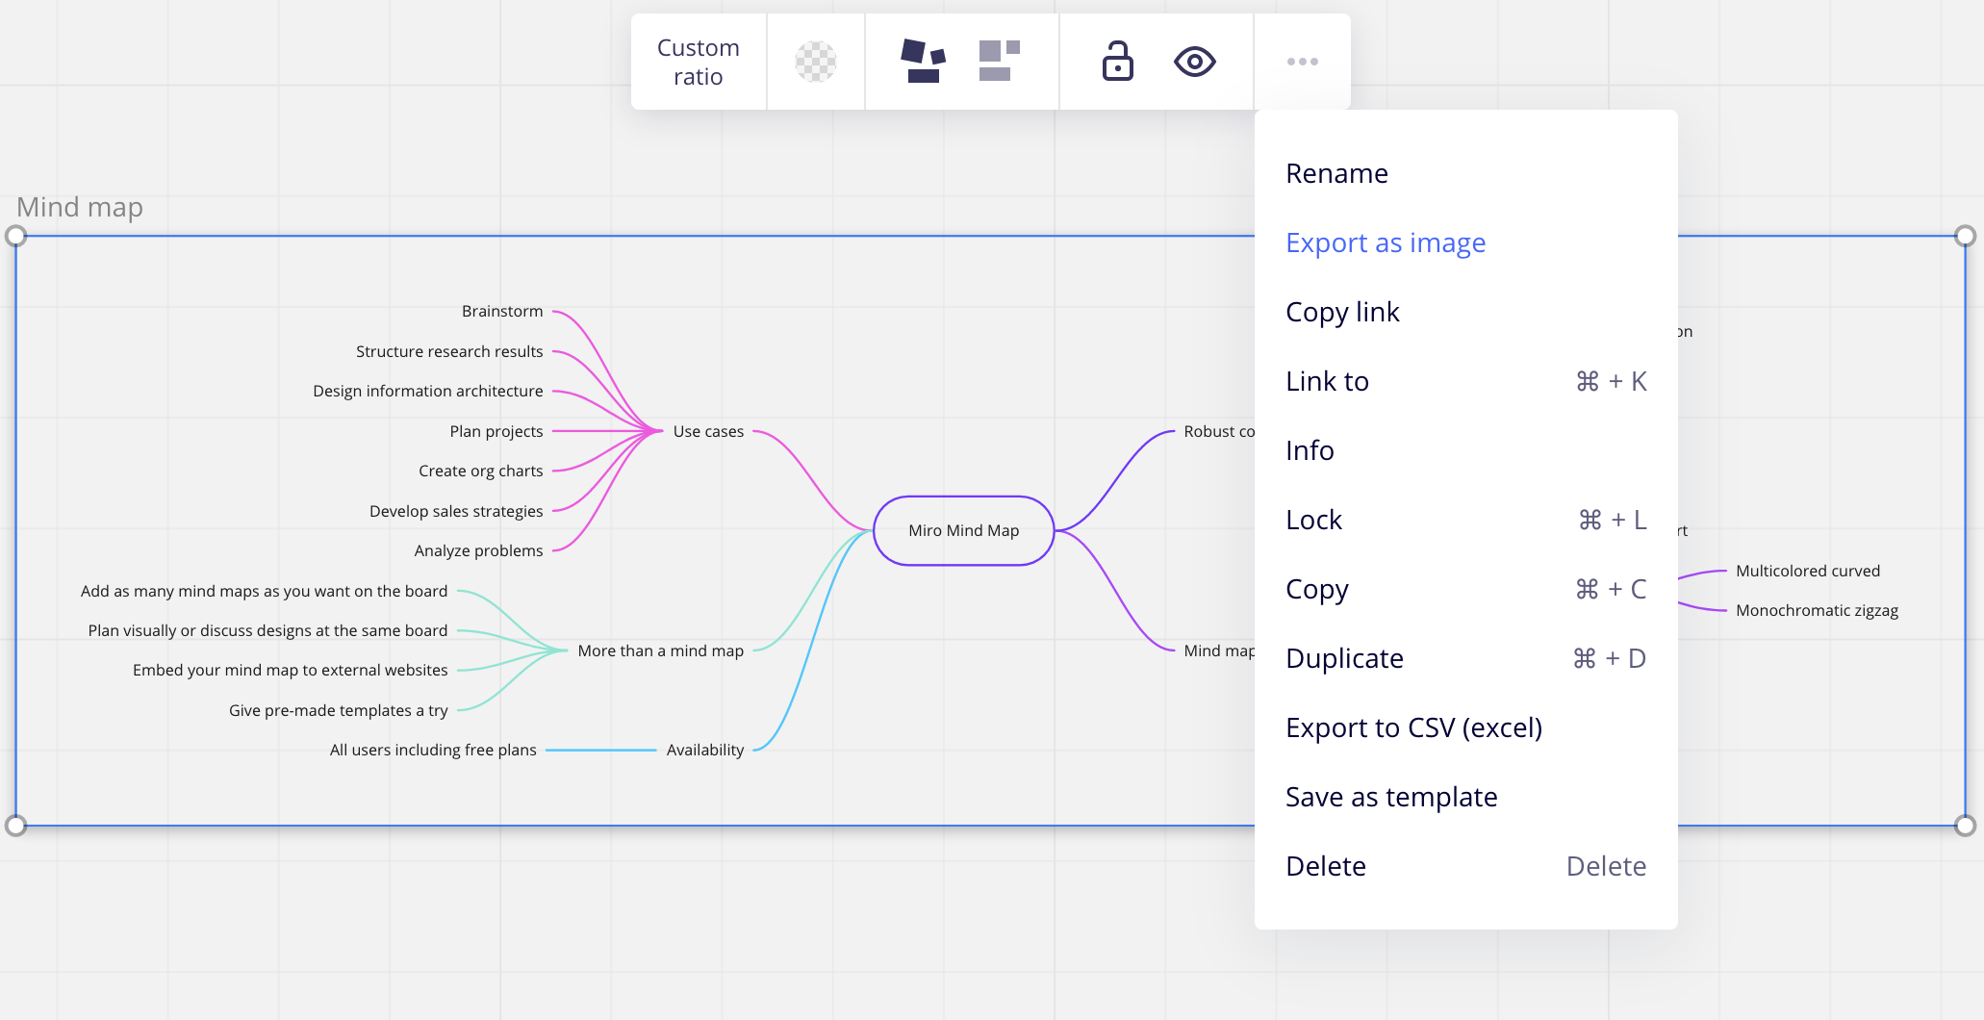Click Save as template option
Screen dimensions: 1984x1020
pos(1391,797)
